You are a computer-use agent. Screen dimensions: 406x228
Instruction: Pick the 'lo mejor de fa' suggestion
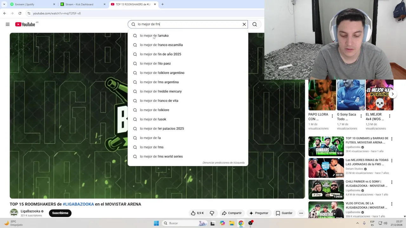pos(188,138)
